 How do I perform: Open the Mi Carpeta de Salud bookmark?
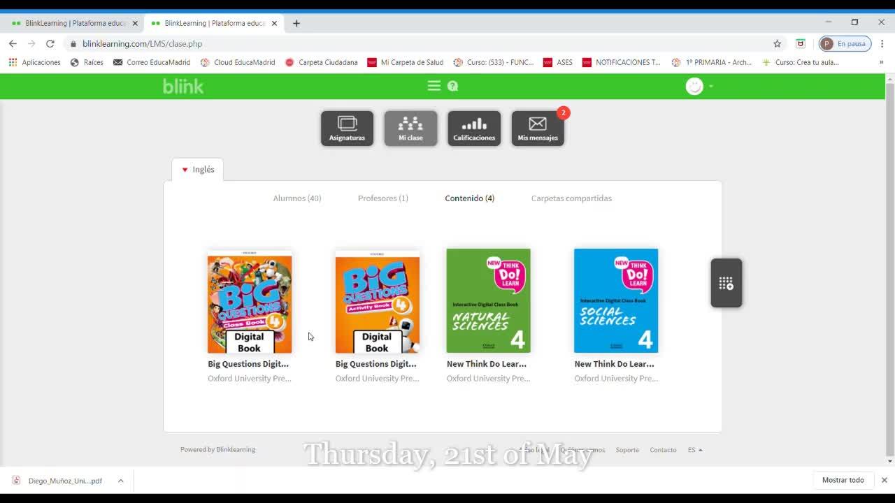pyautogui.click(x=406, y=62)
